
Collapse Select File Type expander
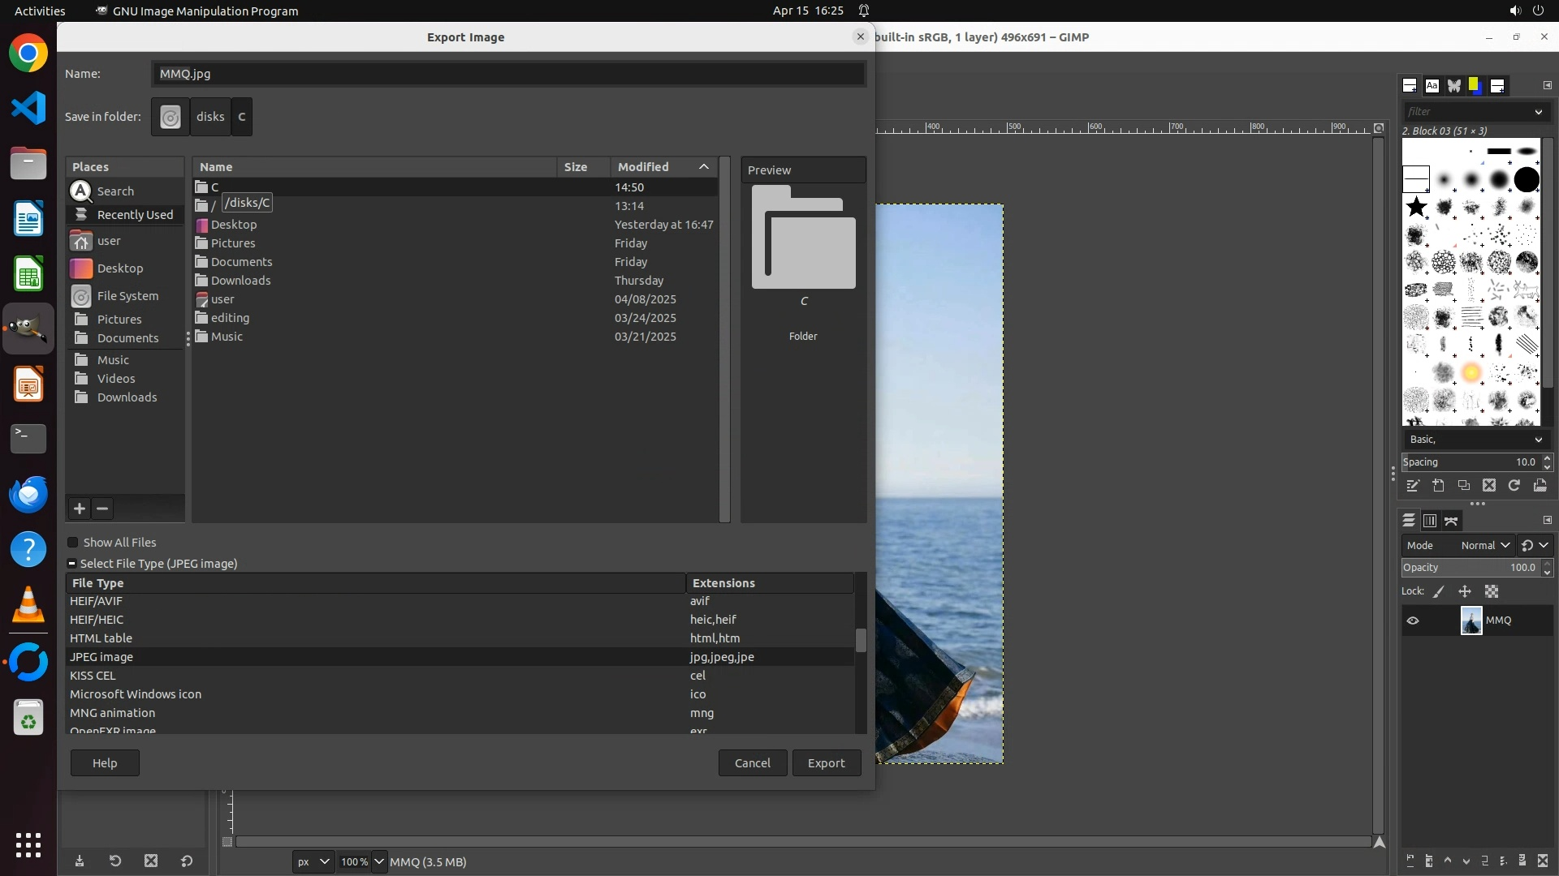tap(72, 564)
